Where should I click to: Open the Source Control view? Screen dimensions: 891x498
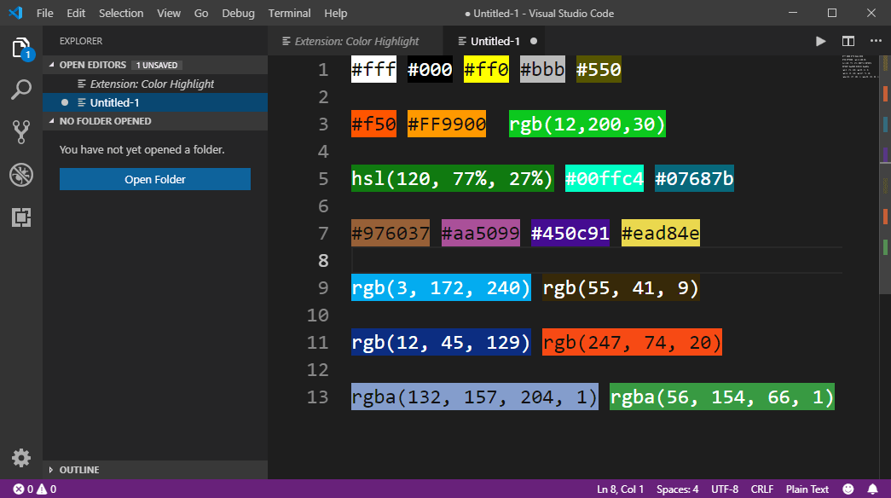21,131
